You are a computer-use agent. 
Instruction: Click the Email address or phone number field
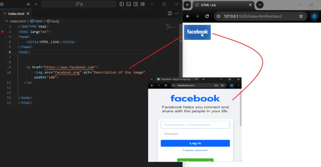point(195,125)
